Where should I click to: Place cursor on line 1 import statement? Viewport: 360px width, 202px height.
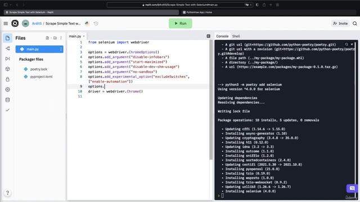[119, 42]
